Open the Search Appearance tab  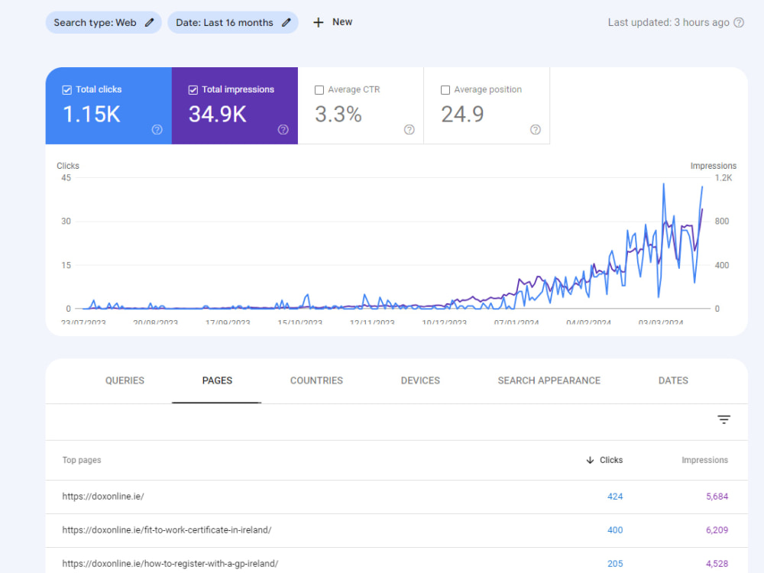pyautogui.click(x=549, y=380)
